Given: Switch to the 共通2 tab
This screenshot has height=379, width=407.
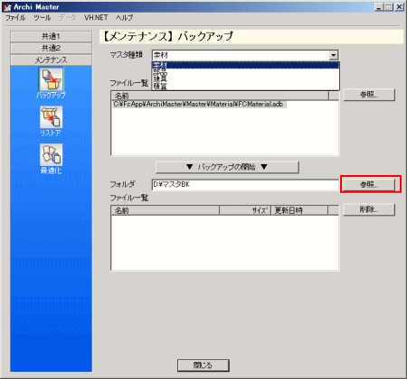Looking at the screenshot, I should click(51, 48).
